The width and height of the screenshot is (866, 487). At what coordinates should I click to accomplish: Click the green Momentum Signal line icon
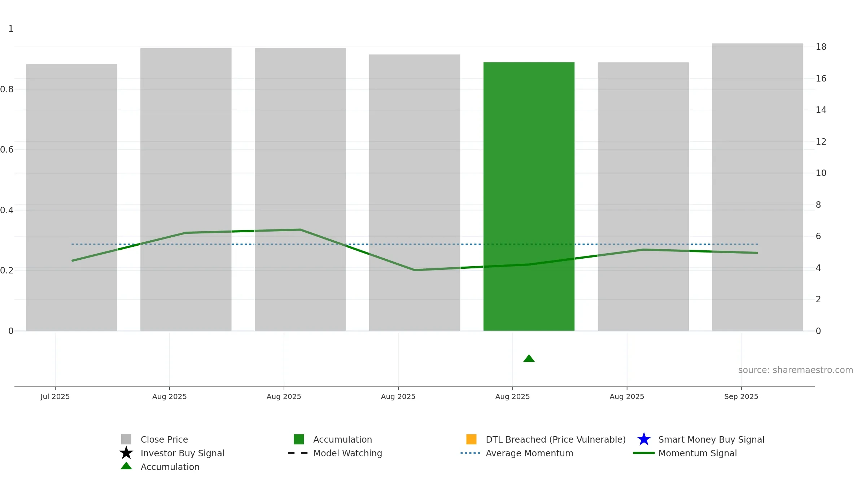pos(644,453)
